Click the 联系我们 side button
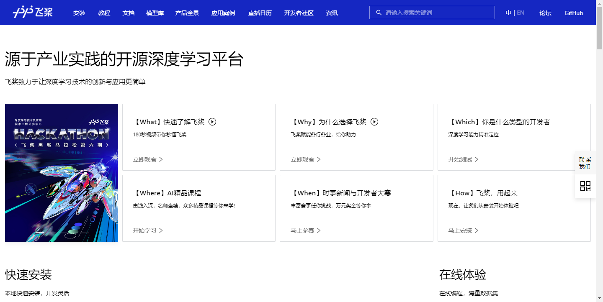This screenshot has width=603, height=302. point(585,163)
